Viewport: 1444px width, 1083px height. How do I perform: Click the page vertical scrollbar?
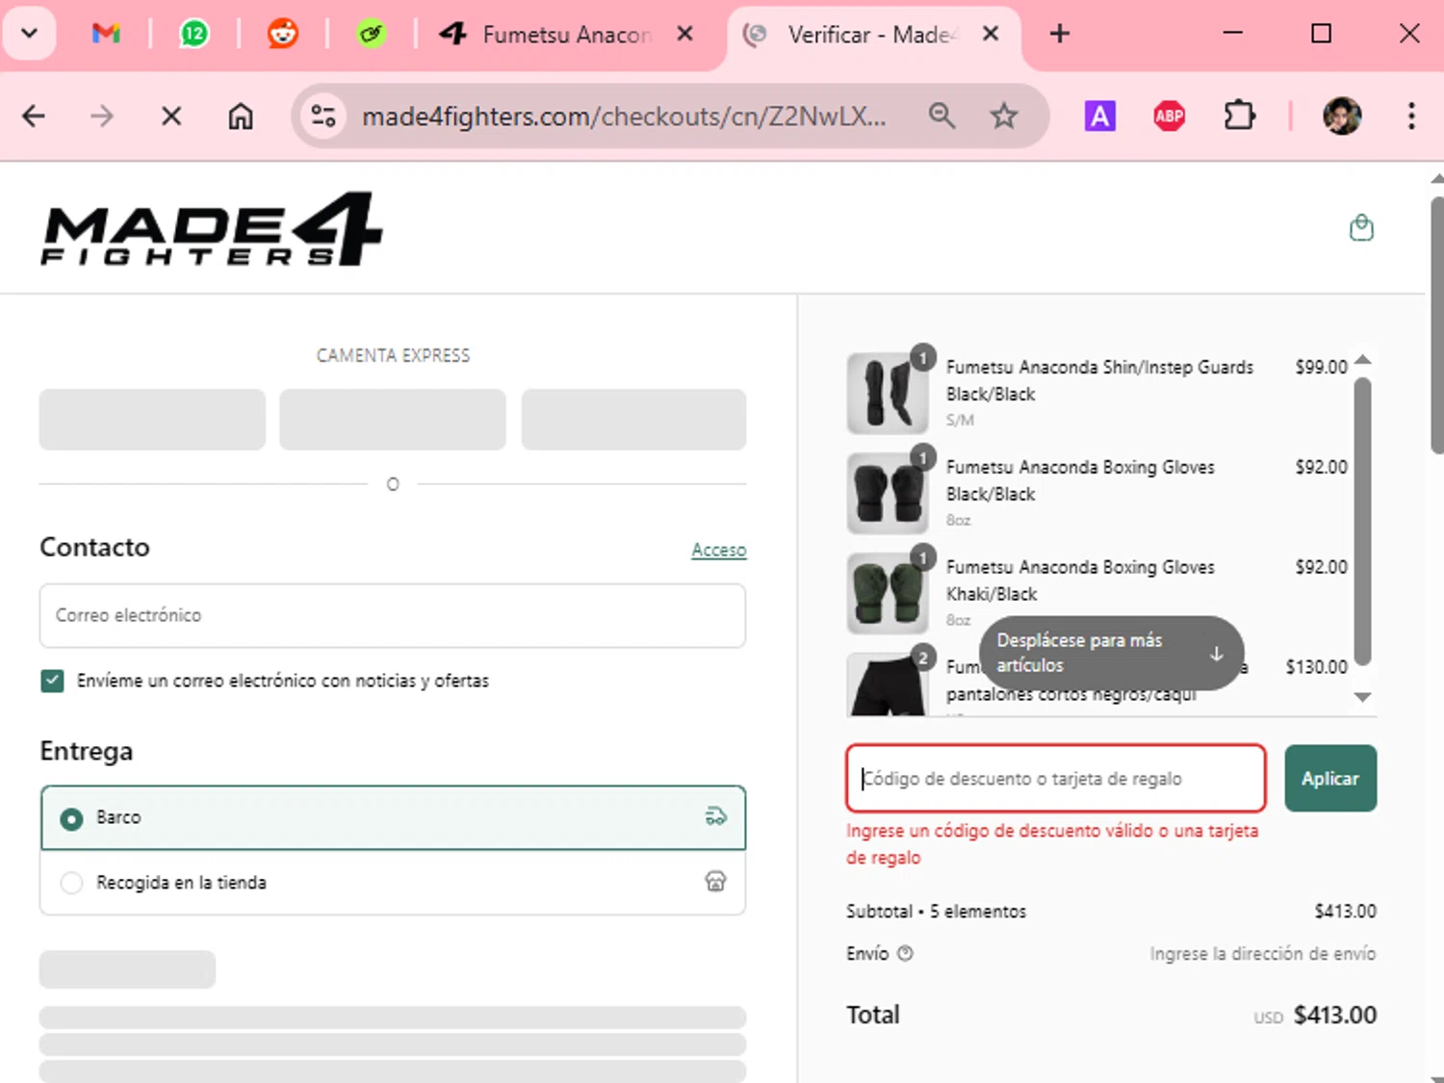tap(1436, 325)
